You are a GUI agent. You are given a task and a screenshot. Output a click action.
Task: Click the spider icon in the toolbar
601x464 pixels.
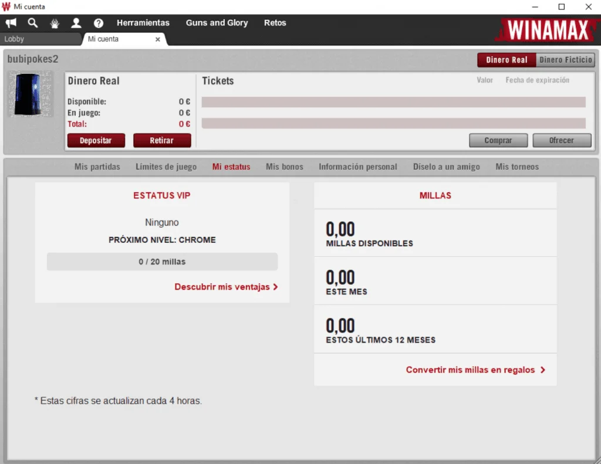pyautogui.click(x=55, y=23)
